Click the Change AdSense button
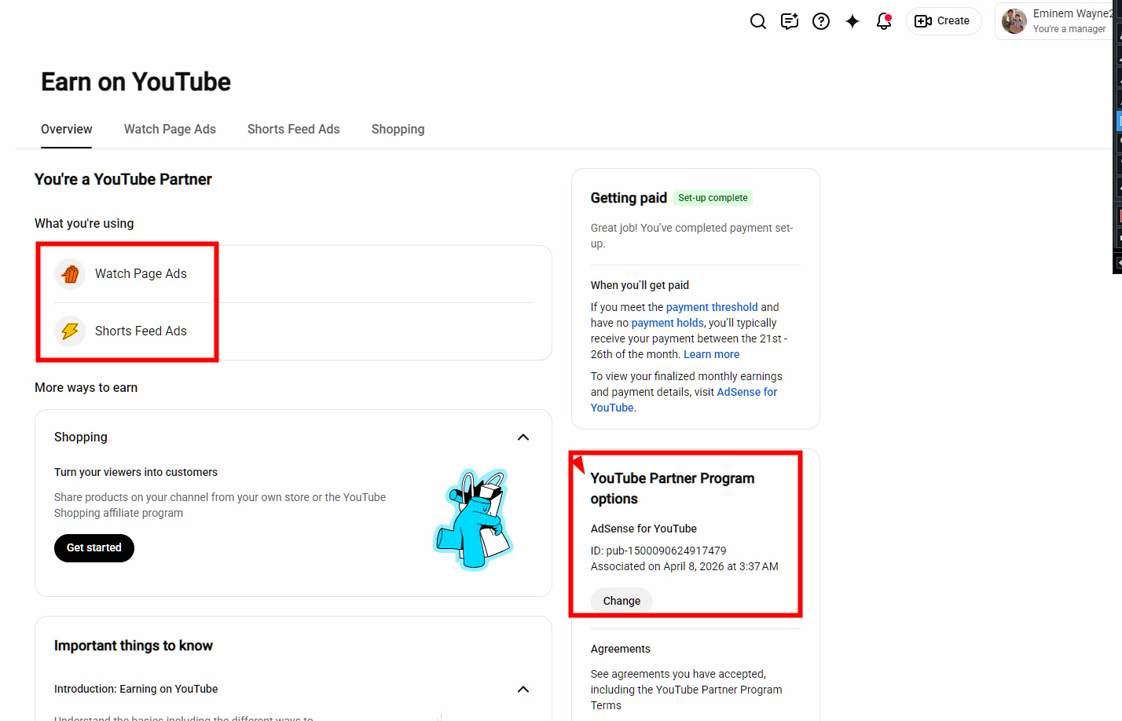The width and height of the screenshot is (1122, 721). click(x=621, y=601)
